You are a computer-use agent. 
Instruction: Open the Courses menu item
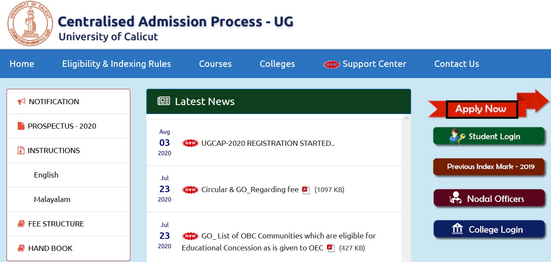215,64
